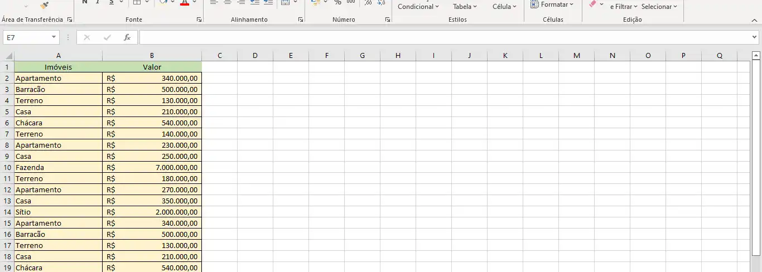Toggle underline S formatting
This screenshot has height=272, width=762.
coord(112,2)
